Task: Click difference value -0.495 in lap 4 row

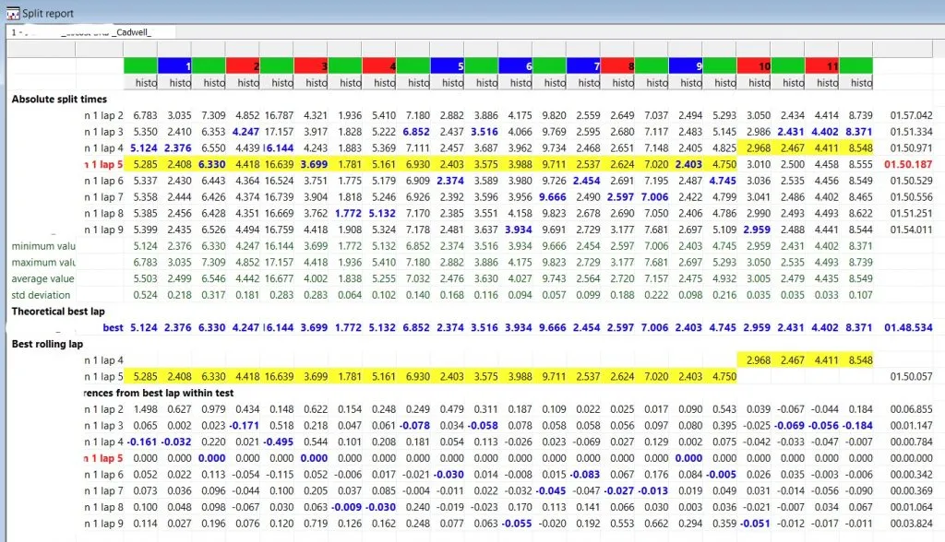Action: (279, 442)
